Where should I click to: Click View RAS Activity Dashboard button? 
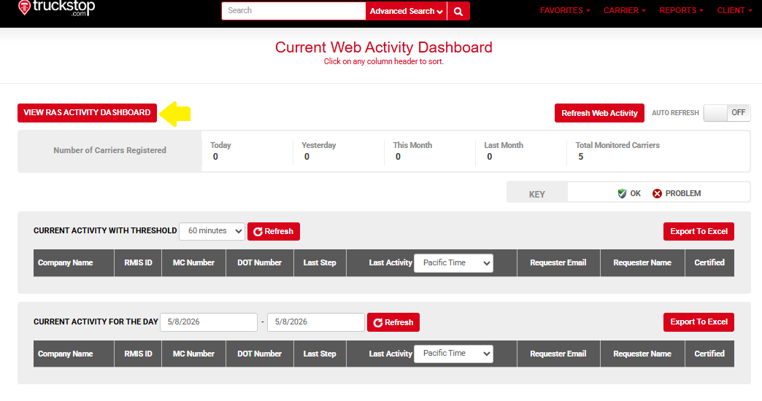[87, 112]
